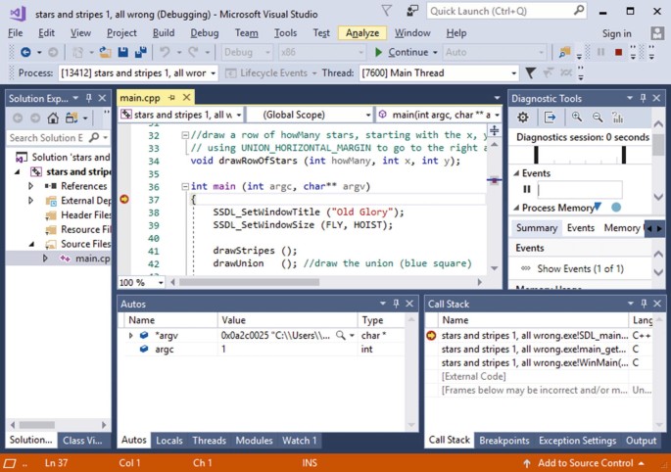Click Show Events (1 of 1) link

click(580, 268)
